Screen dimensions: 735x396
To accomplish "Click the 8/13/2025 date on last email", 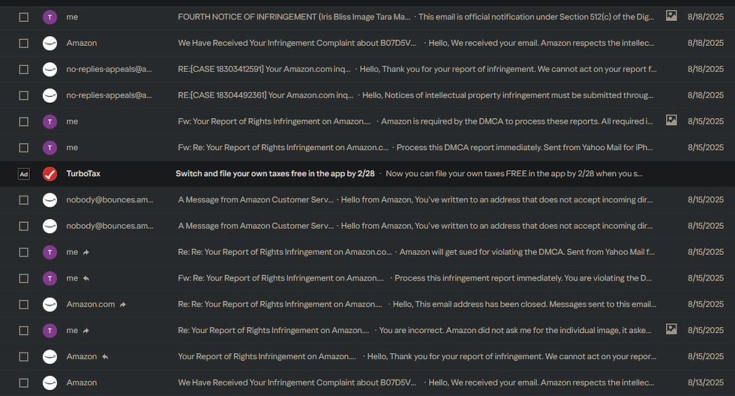I will (705, 382).
